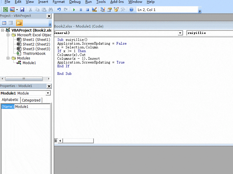Return to Excel via View Microsoft Excel icon
Viewport: 233px width, 174px height.
[x=5, y=10]
